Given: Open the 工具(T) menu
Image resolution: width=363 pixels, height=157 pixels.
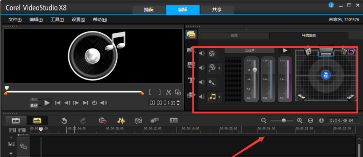Looking at the screenshot, I should (57, 20).
